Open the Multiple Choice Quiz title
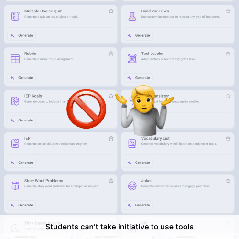The image size is (239, 239). (43, 11)
